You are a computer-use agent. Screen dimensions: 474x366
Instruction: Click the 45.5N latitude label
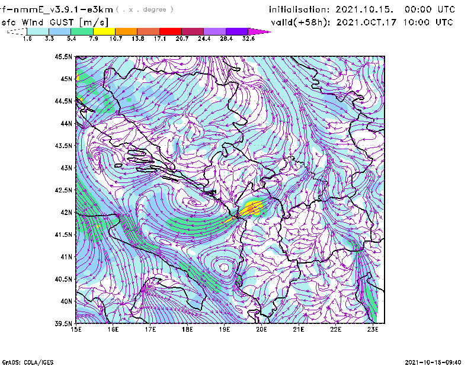pyautogui.click(x=64, y=56)
